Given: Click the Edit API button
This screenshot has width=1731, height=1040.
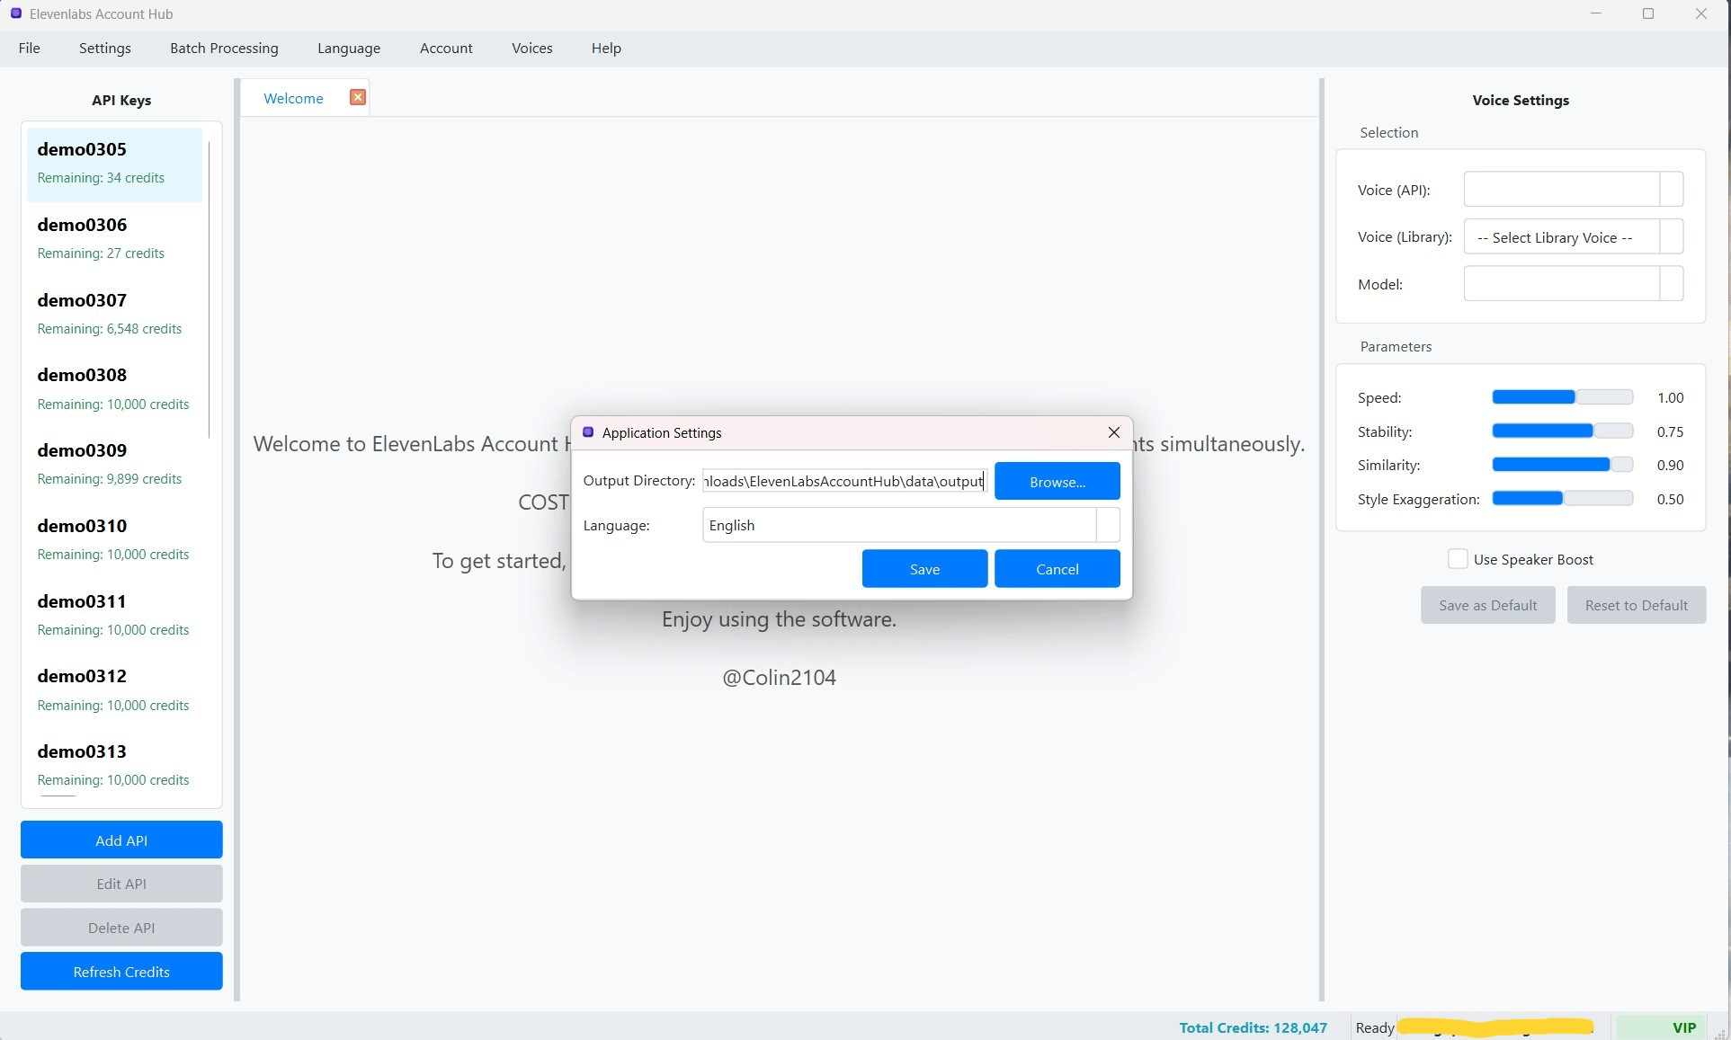Looking at the screenshot, I should point(121,884).
